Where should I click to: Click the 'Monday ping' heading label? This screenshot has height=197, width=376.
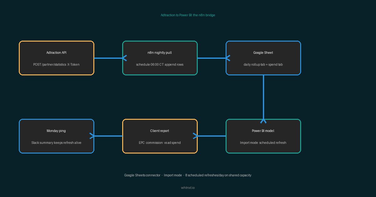click(56, 131)
